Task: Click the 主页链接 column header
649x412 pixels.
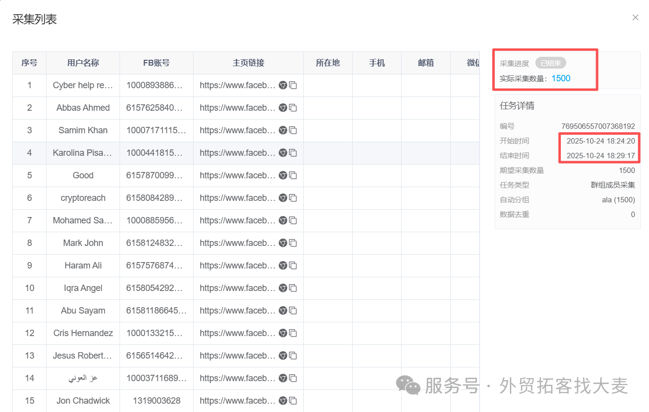Action: pyautogui.click(x=248, y=63)
